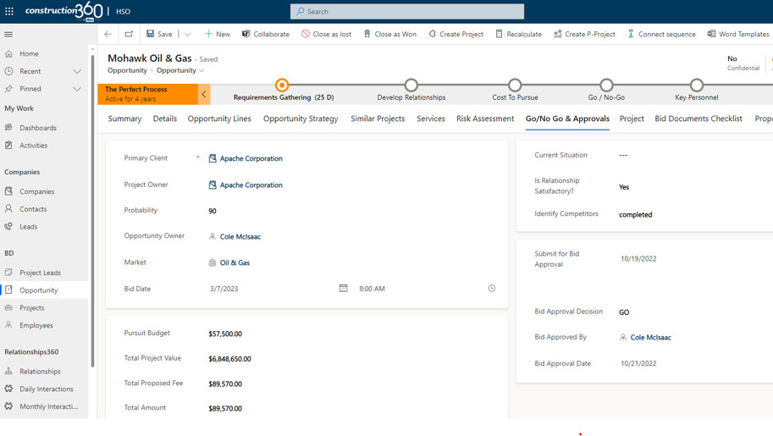Switch to the Project tab

(x=632, y=119)
